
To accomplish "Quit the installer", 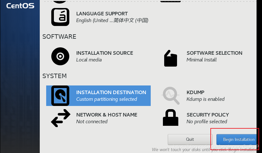I will coord(190,140).
